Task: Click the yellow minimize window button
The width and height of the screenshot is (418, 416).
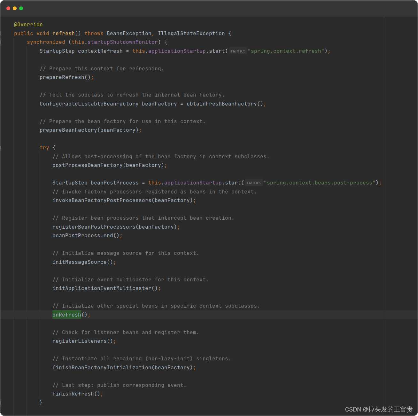Action: pyautogui.click(x=15, y=8)
